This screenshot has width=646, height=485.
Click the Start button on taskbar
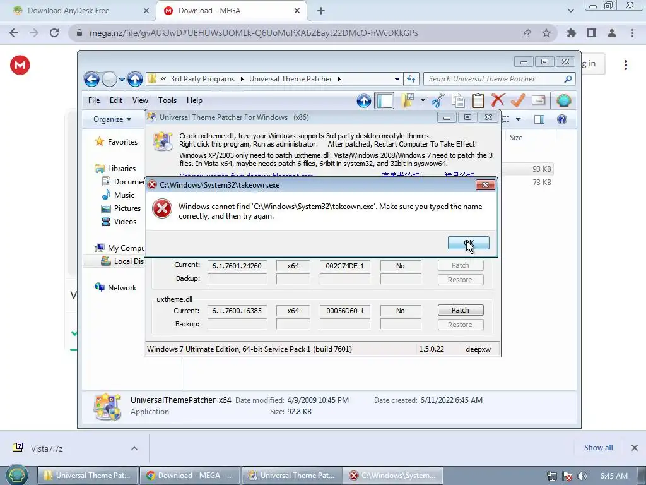(x=17, y=475)
